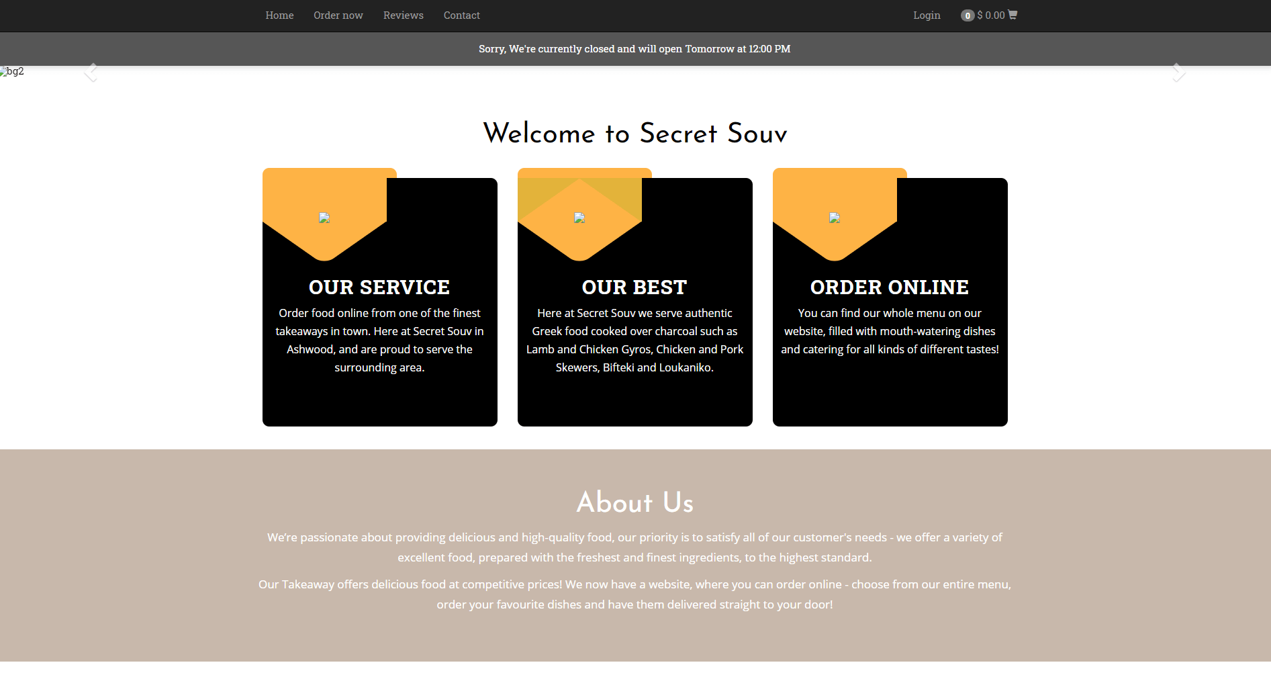The height and width of the screenshot is (673, 1271).
Task: Click the Welcome to Secret Souv heading
Action: pyautogui.click(x=634, y=133)
